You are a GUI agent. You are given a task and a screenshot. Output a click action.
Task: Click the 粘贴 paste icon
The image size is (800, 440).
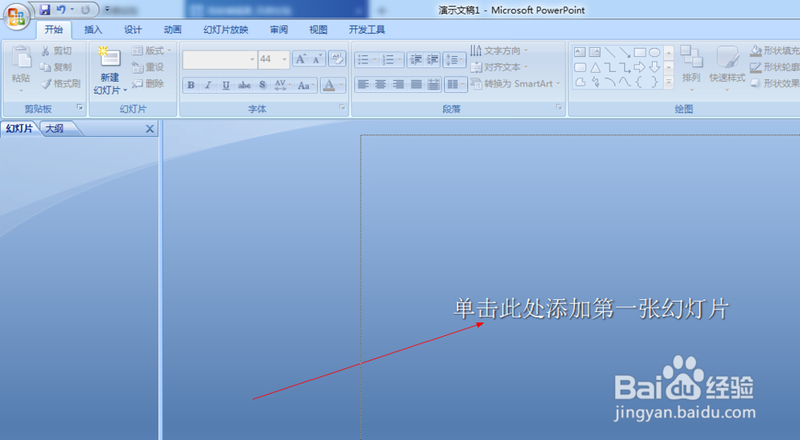[x=21, y=58]
